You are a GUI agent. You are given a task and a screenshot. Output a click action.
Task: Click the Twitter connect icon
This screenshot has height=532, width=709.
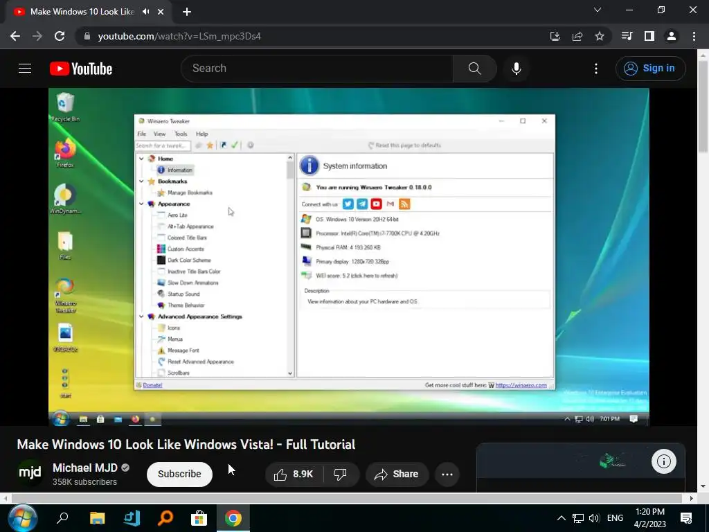[x=348, y=204]
